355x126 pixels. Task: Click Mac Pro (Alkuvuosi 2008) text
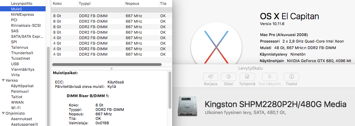click(284, 35)
